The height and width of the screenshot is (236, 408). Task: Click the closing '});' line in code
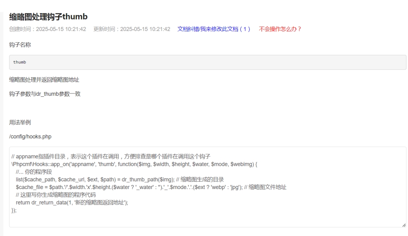(14, 210)
